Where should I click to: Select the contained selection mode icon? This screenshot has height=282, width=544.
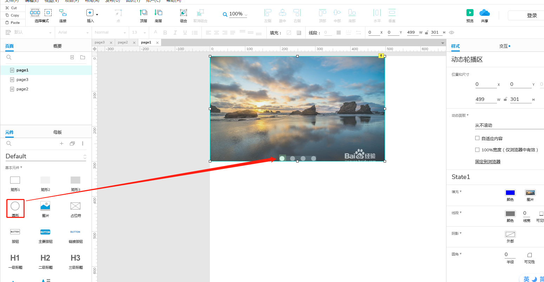pyautogui.click(x=48, y=13)
